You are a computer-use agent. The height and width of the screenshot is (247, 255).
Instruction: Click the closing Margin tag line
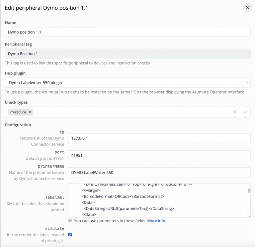pos(91,190)
